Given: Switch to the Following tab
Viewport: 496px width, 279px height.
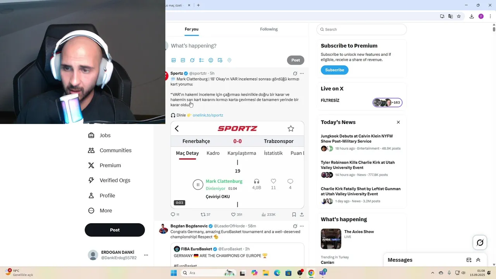Looking at the screenshot, I should 269,29.
